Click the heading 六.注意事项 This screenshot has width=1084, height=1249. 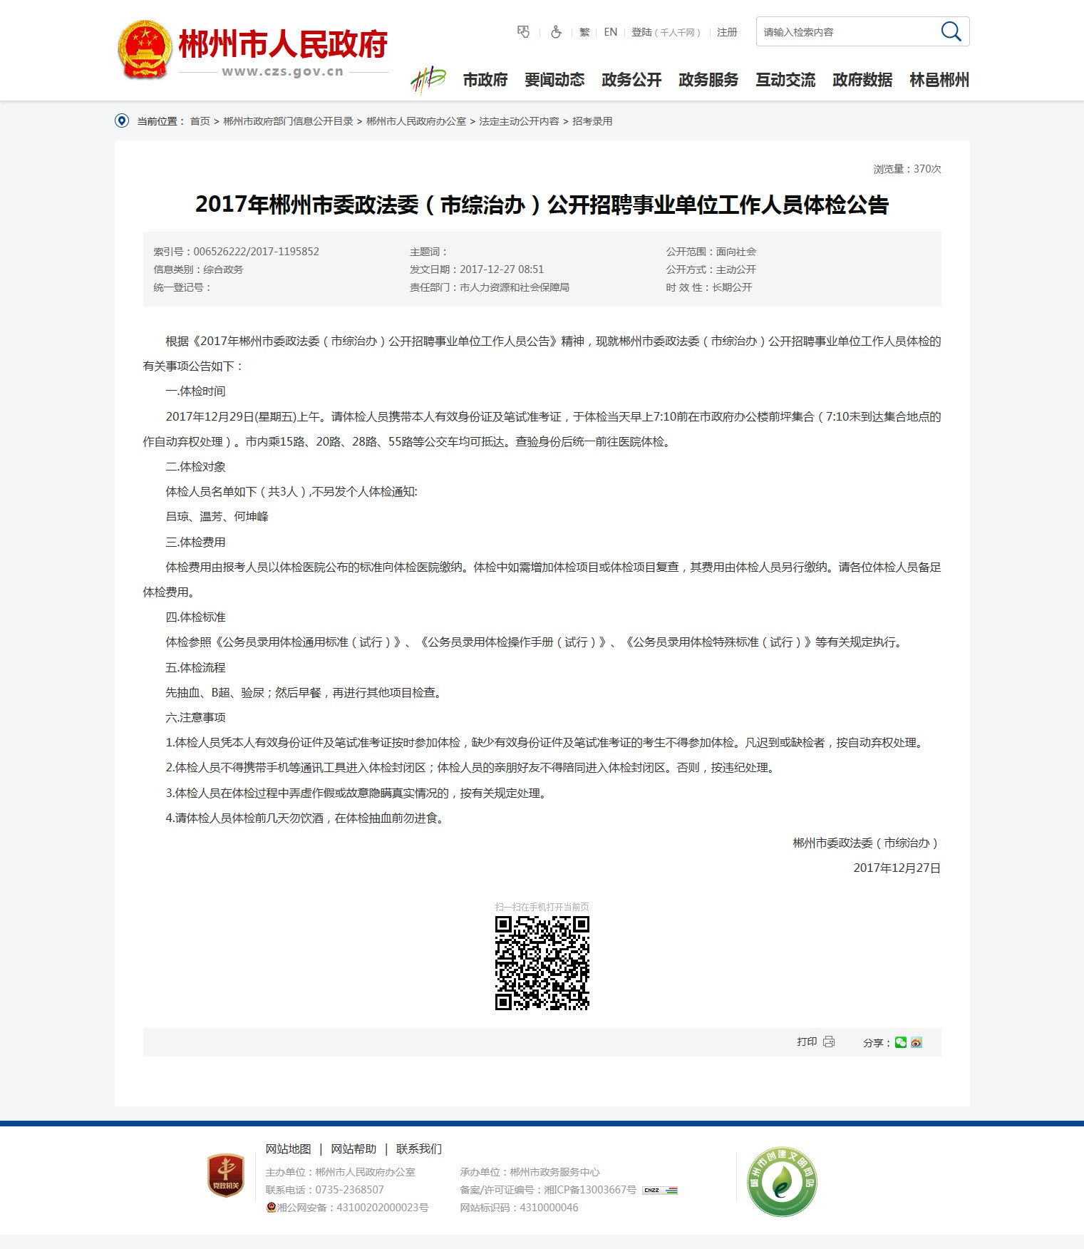(x=196, y=717)
